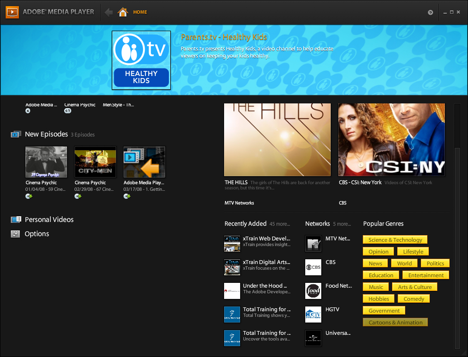The width and height of the screenshot is (468, 357).
Task: Click the MTV Networks logo icon
Action: click(313, 244)
